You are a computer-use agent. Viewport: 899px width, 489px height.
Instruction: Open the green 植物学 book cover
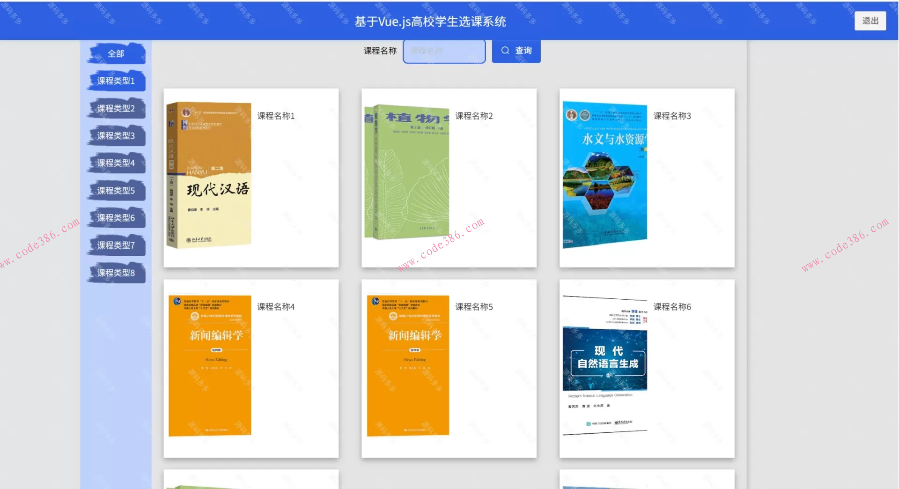coord(407,172)
